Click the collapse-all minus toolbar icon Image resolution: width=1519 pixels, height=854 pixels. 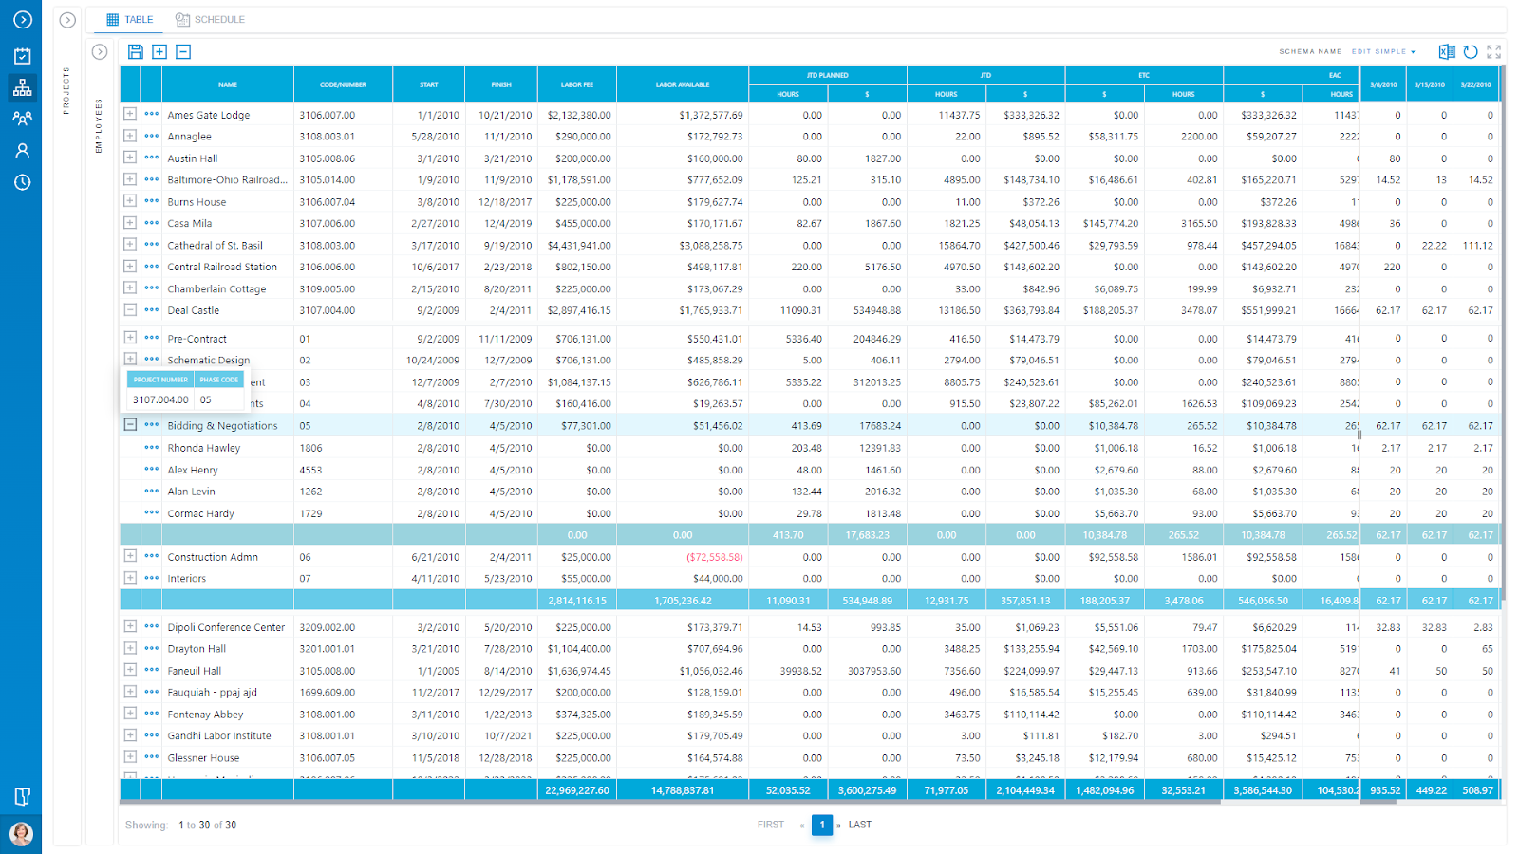[x=183, y=51]
